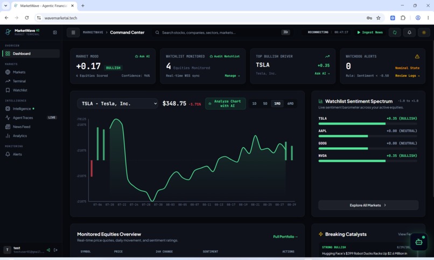The image size is (434, 260).
Task: Click the Dashboard grid icon
Action: 8,54
